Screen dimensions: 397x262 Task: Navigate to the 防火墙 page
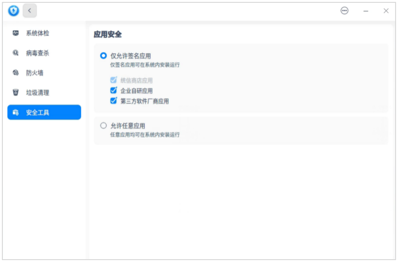pyautogui.click(x=35, y=73)
